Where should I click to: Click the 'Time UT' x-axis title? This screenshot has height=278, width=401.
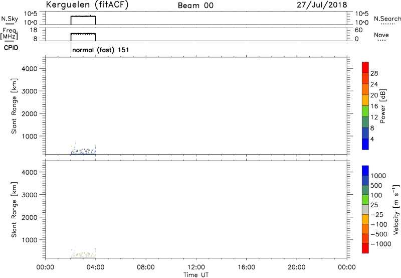pyautogui.click(x=196, y=275)
